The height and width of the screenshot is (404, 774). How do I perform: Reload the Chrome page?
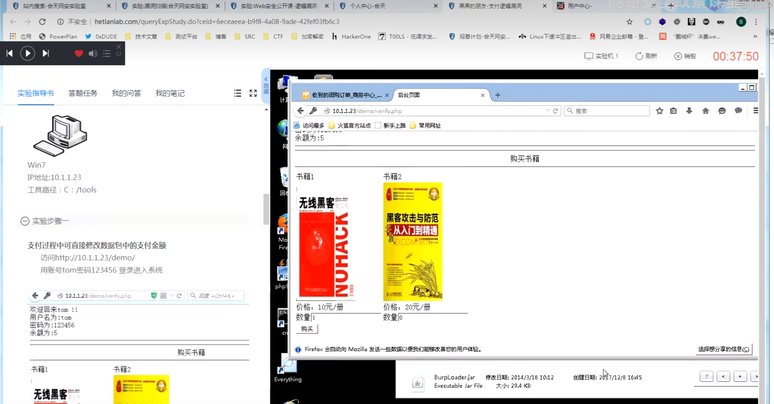tap(43, 22)
